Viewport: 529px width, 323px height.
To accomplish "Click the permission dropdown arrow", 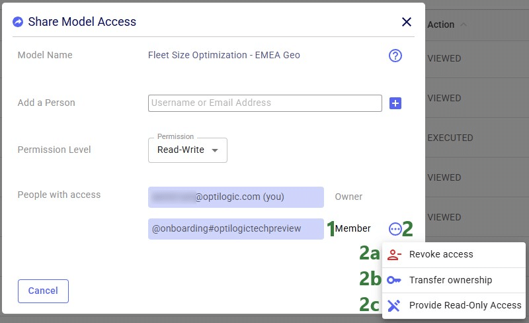I will click(x=214, y=151).
